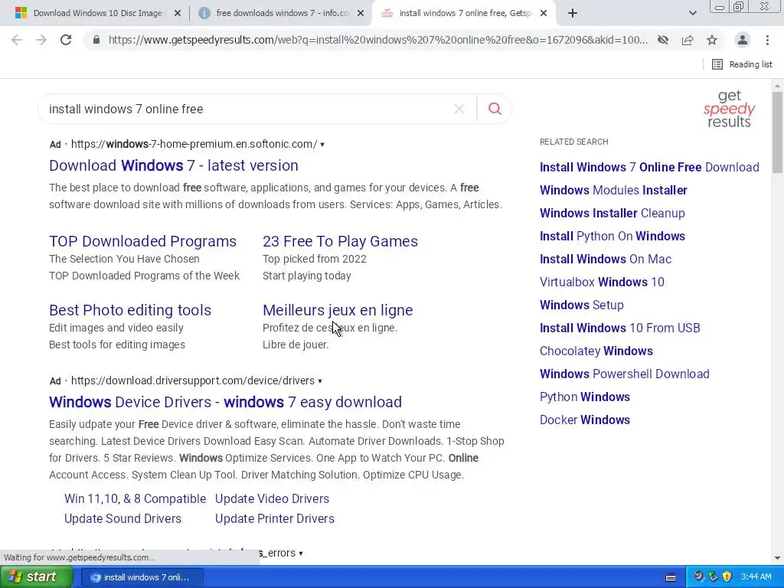Select Windows Setup related search

(582, 305)
